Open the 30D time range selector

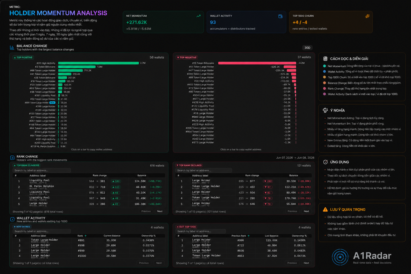(x=307, y=48)
